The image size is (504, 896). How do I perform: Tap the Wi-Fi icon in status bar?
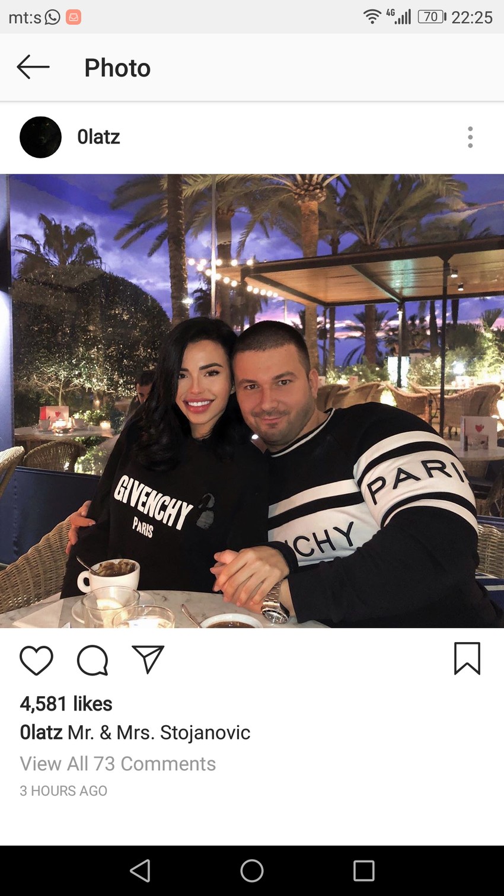pos(372,17)
